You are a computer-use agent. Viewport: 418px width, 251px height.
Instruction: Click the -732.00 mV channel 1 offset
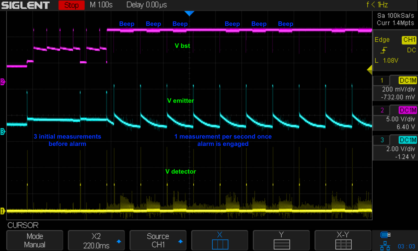398,97
